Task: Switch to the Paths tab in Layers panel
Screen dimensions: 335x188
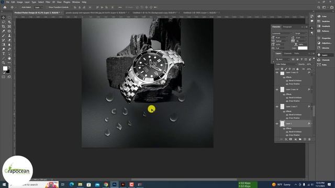Action: [297, 53]
